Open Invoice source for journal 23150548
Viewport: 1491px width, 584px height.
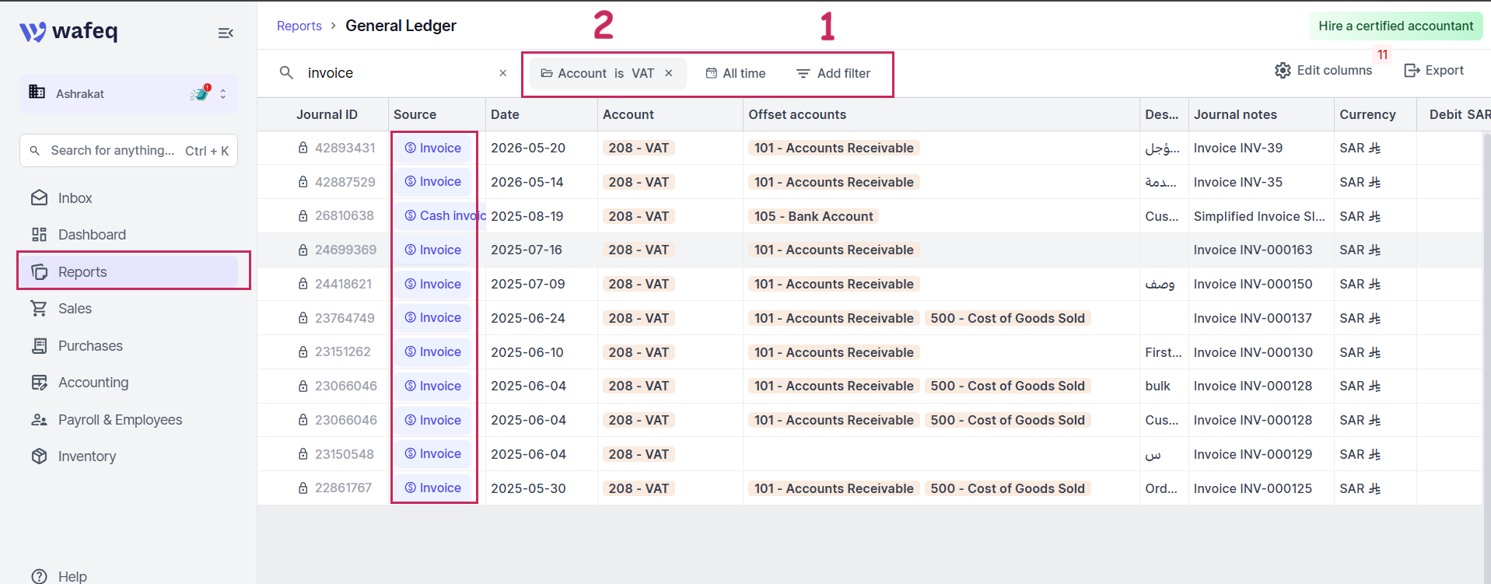(433, 454)
